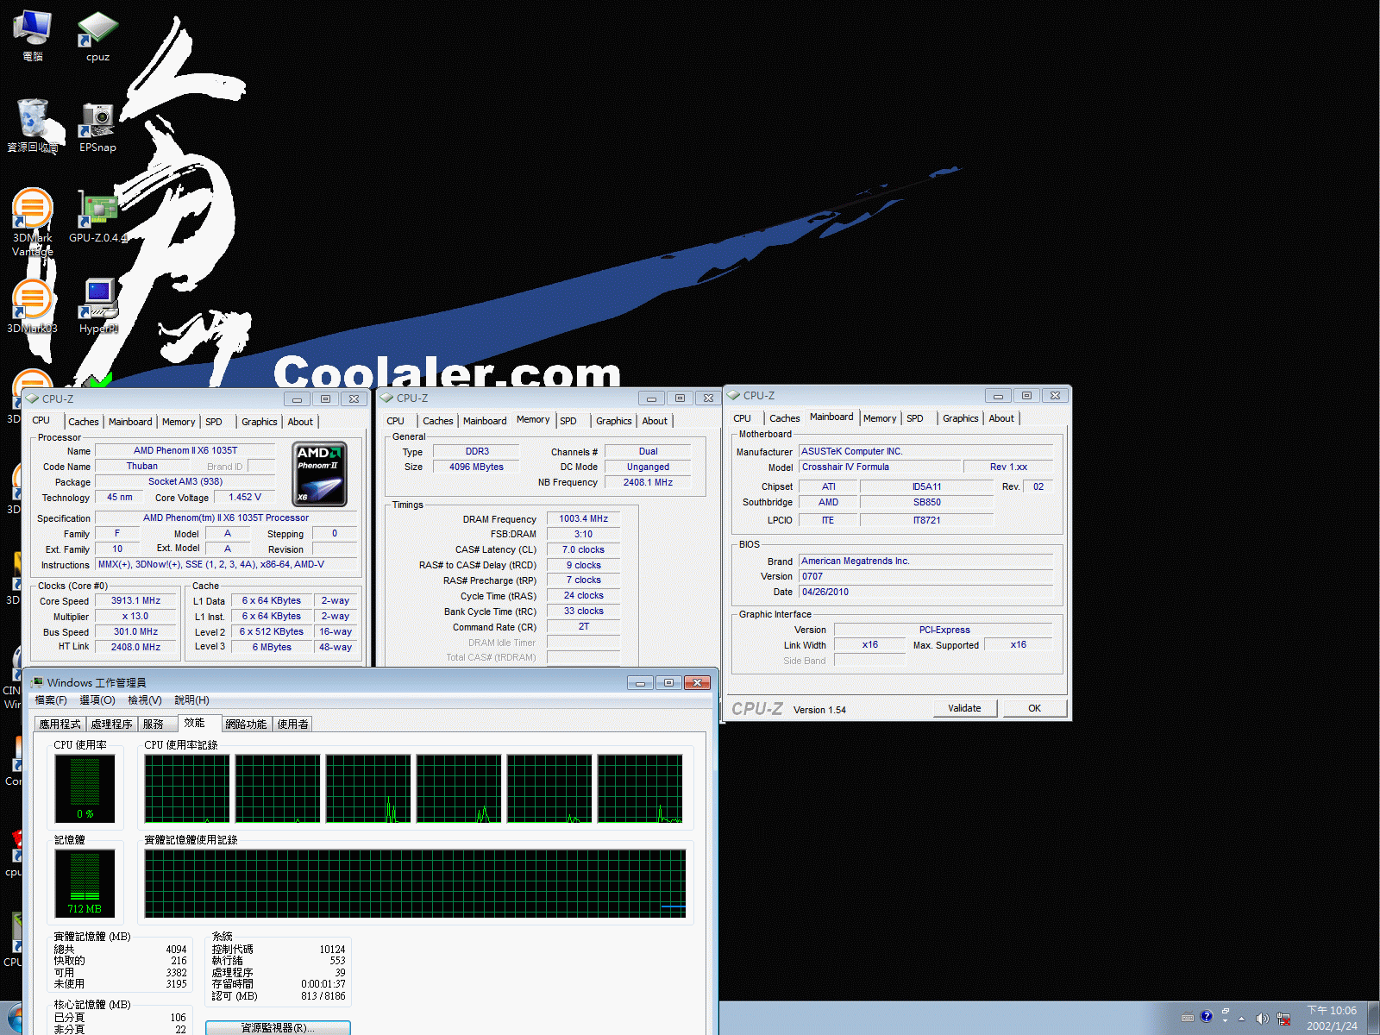Viewport: 1380px width, 1035px height.
Task: Open the Recycle Bin icon
Action: (x=33, y=125)
